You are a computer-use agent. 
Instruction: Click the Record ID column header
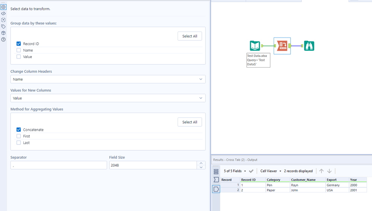click(253, 180)
